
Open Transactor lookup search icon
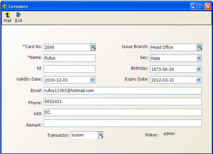click(x=101, y=135)
